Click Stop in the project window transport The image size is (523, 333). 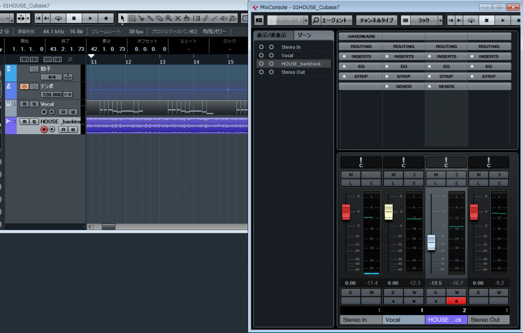pos(74,18)
